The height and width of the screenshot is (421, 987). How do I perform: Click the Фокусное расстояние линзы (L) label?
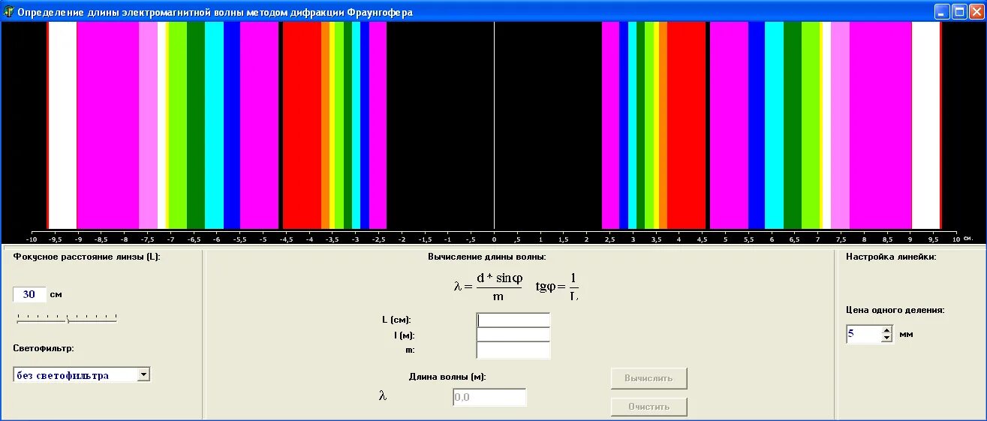coord(86,257)
